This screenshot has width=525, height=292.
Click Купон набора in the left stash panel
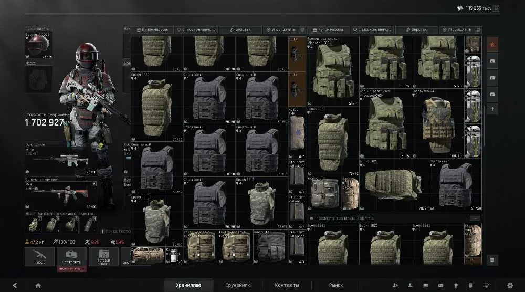tap(152, 30)
